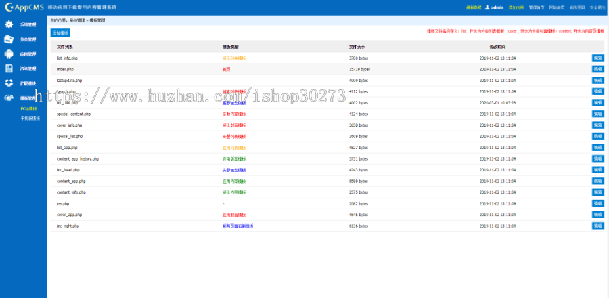Viewport: 609px width, 298px height.
Task: Edit the special_list.php template
Action: click(597, 136)
